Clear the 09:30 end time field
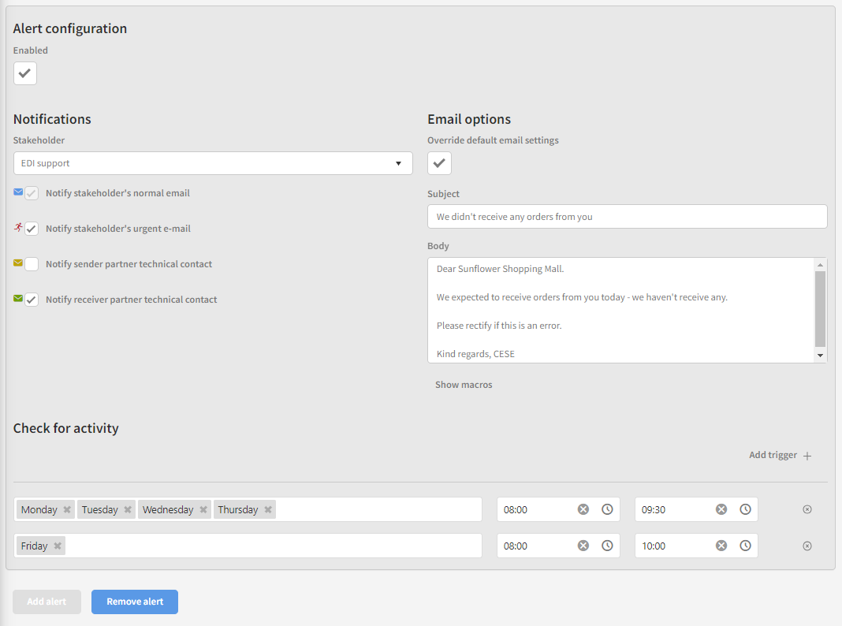Viewport: 842px width, 626px height. [721, 510]
